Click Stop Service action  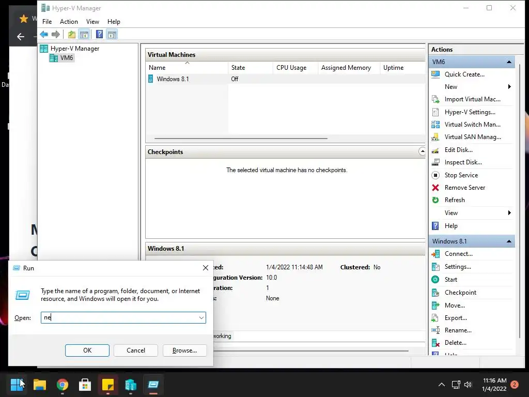461,175
